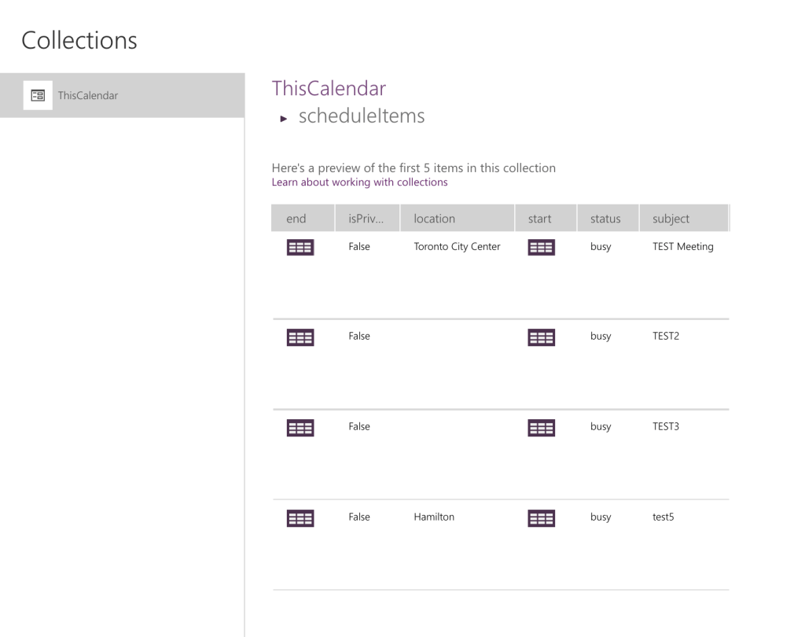
Task: Click the start table icon in TEST3 row
Action: click(541, 428)
